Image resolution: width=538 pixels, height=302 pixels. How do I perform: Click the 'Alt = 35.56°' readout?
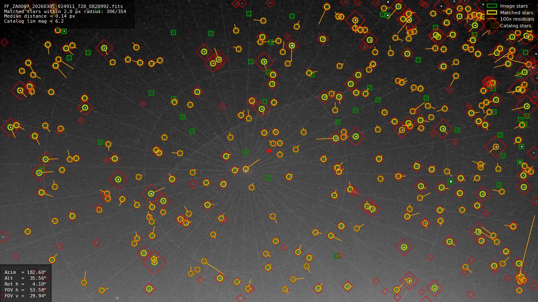pos(25,278)
